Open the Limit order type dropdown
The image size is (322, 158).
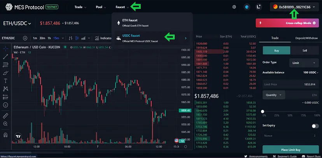(x=303, y=63)
